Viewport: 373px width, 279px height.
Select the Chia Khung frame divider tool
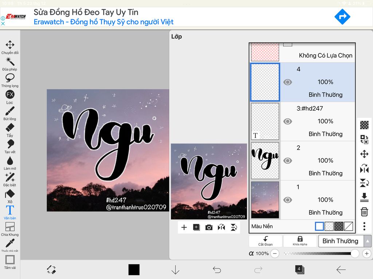pos(10,229)
